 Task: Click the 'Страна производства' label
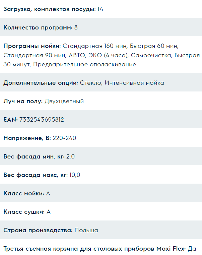38,230
